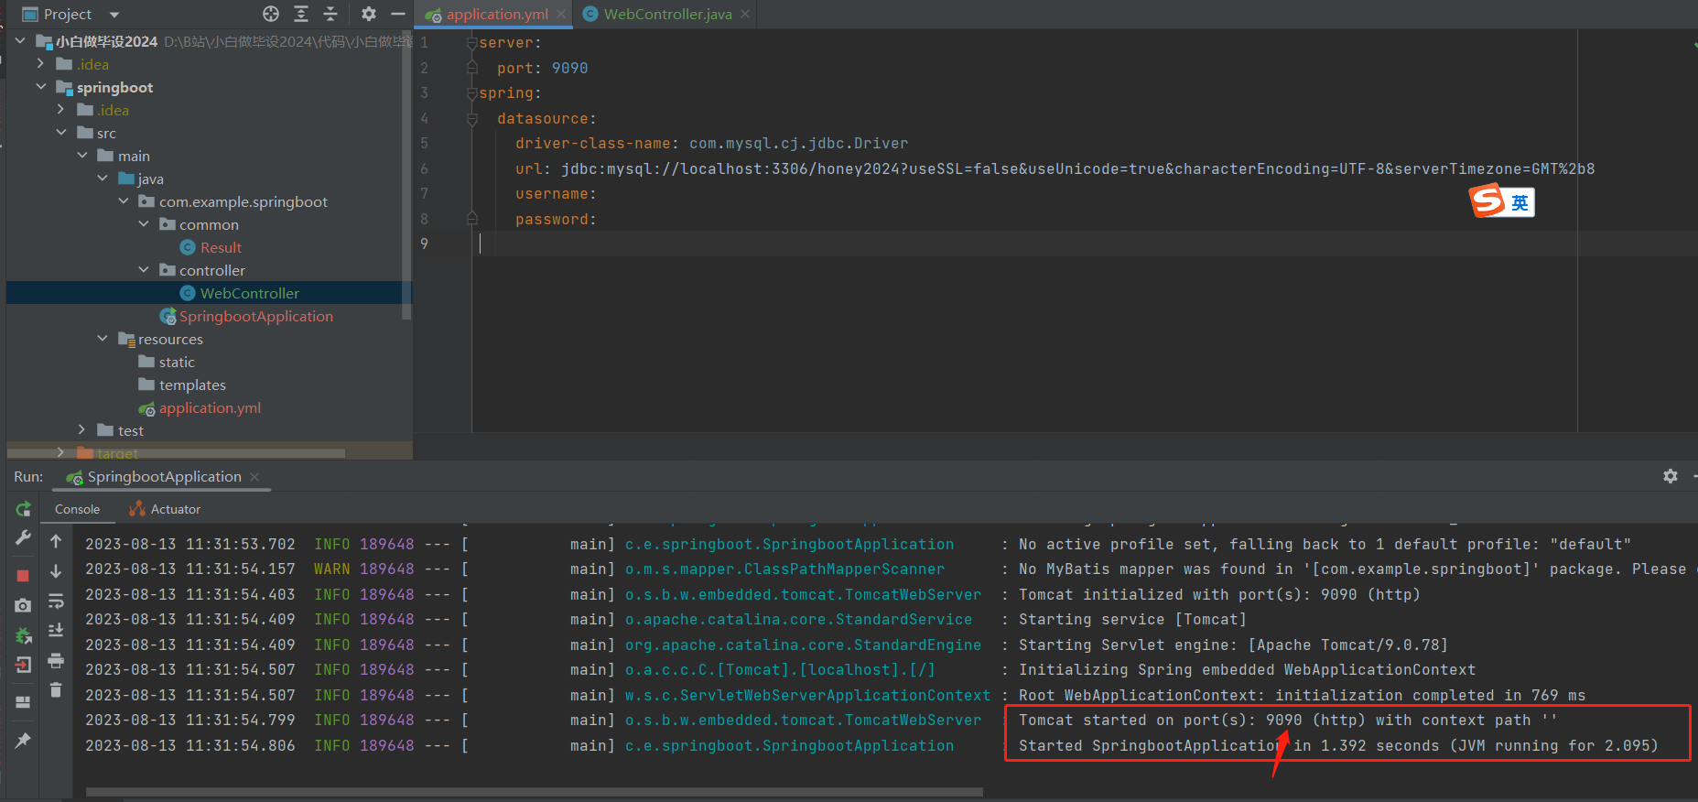1698x802 pixels.
Task: Pin the Run tab
Action: [23, 740]
